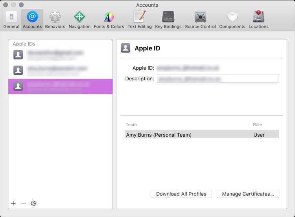
Task: Select Amy Burns (Personal Team) row
Action: click(x=202, y=135)
